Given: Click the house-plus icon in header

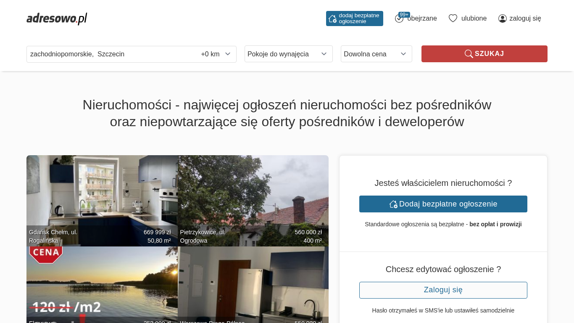Looking at the screenshot, I should (332, 19).
